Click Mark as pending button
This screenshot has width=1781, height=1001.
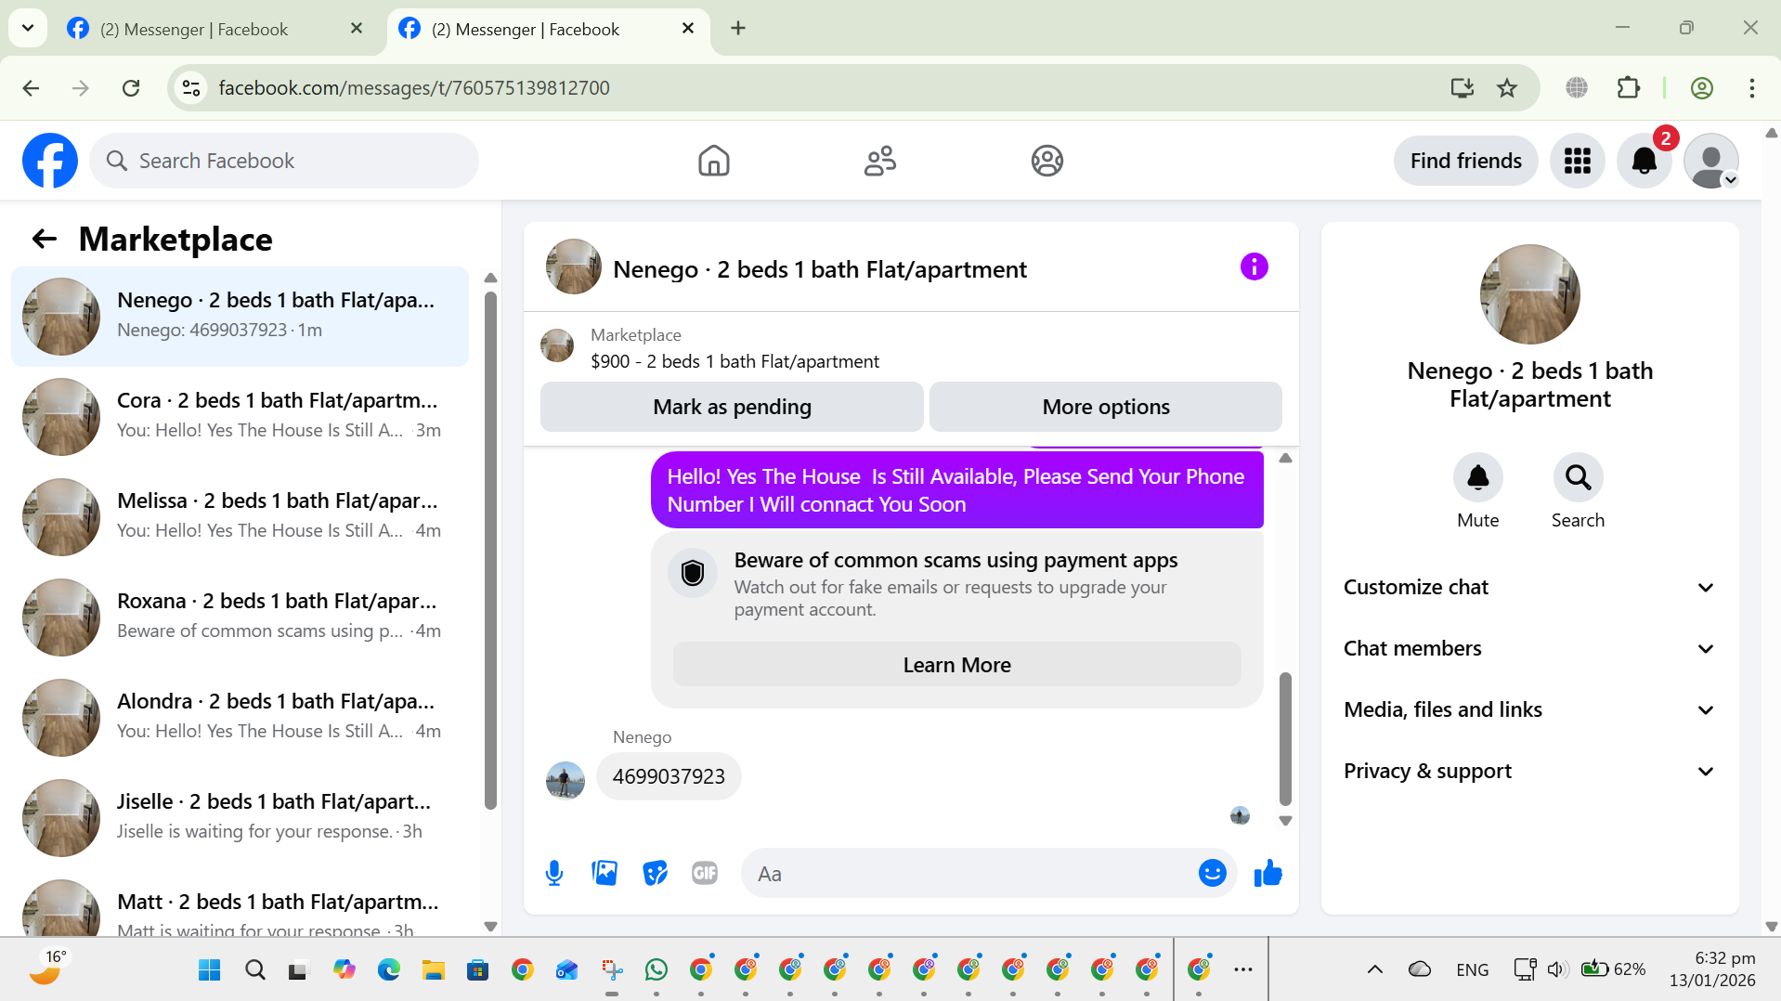pyautogui.click(x=732, y=407)
